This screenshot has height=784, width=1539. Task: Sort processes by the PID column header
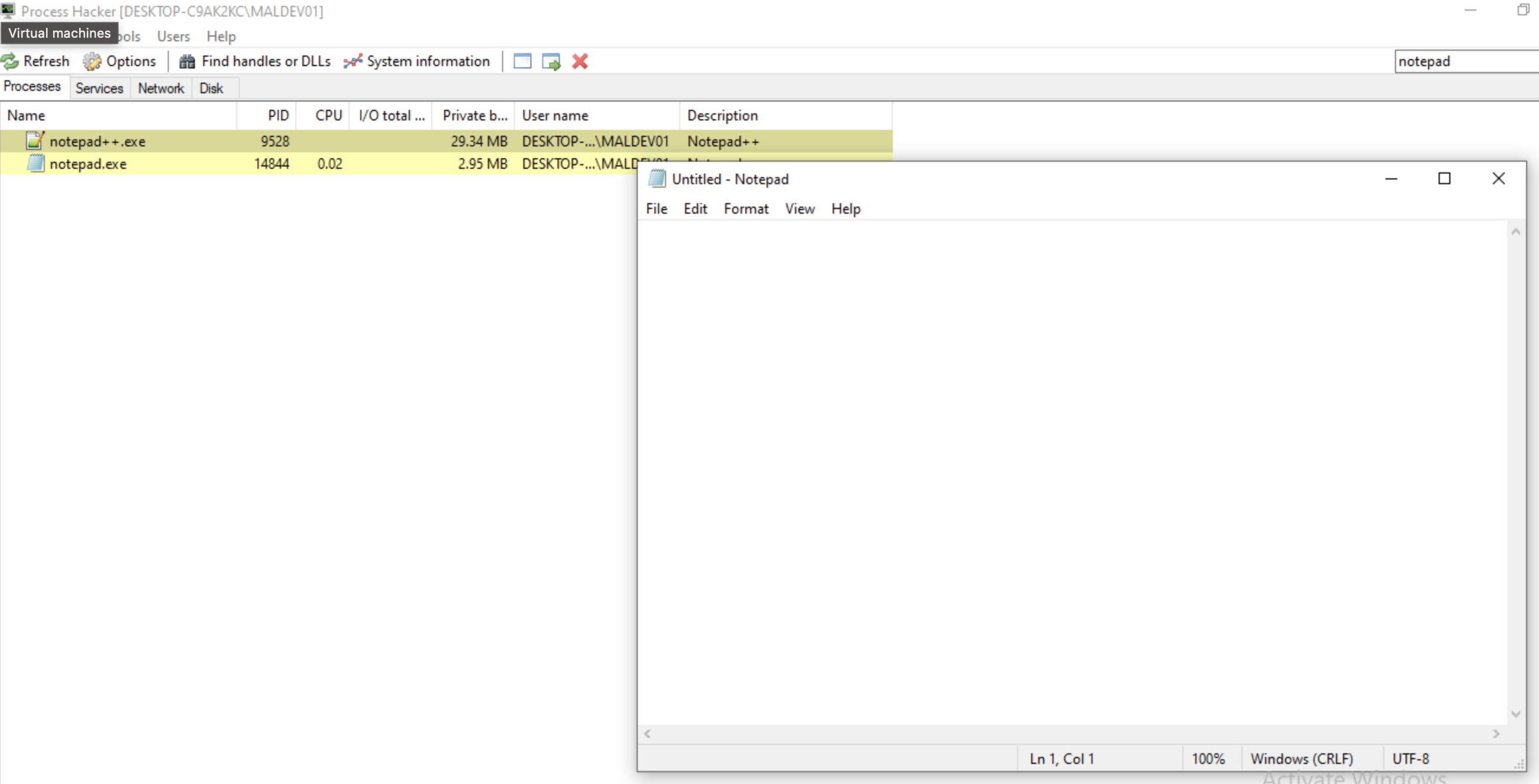tap(278, 115)
